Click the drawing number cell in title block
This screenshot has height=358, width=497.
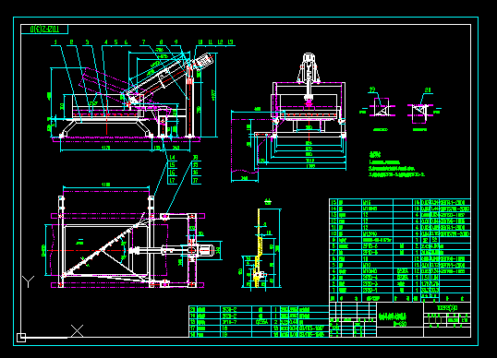[447, 307]
